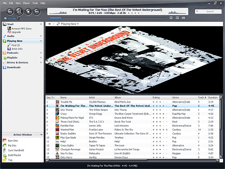This screenshot has height=169, width=225.
Task: Sort by the Duration column header
Action: (213, 98)
